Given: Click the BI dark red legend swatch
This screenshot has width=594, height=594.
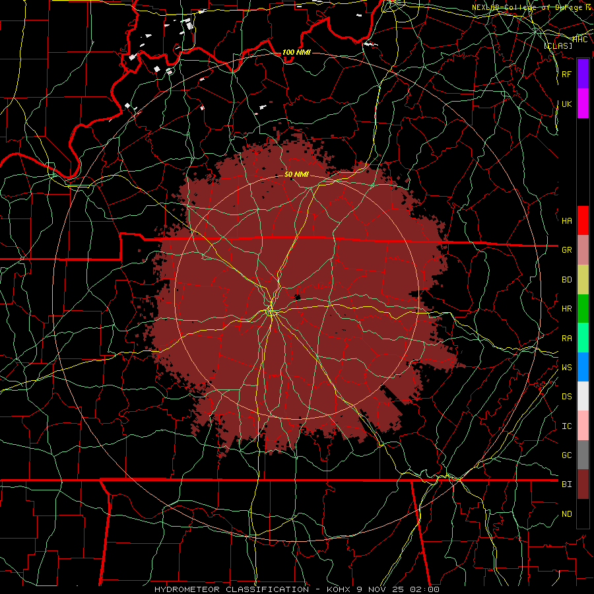Looking at the screenshot, I should (x=583, y=484).
